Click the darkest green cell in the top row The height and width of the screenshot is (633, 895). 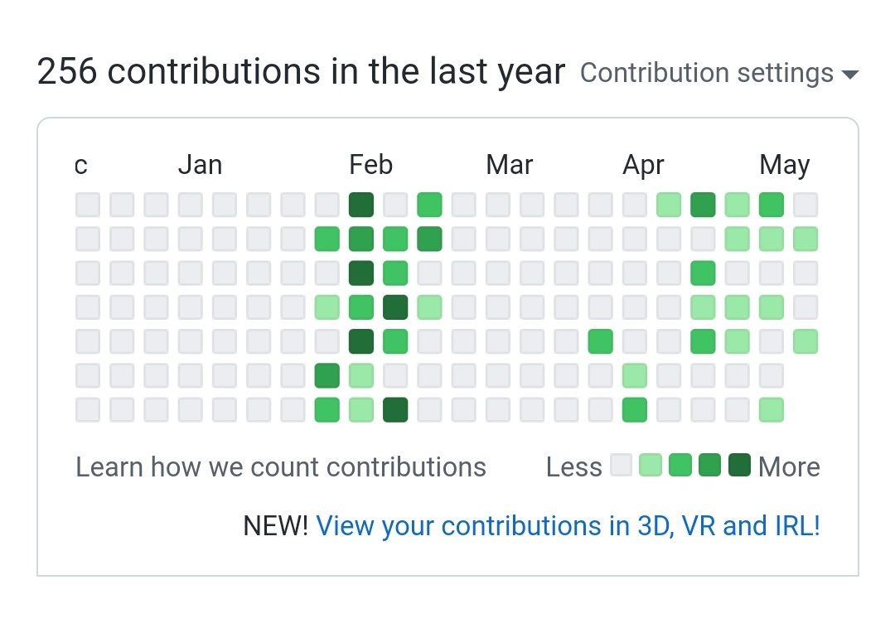[x=361, y=205]
